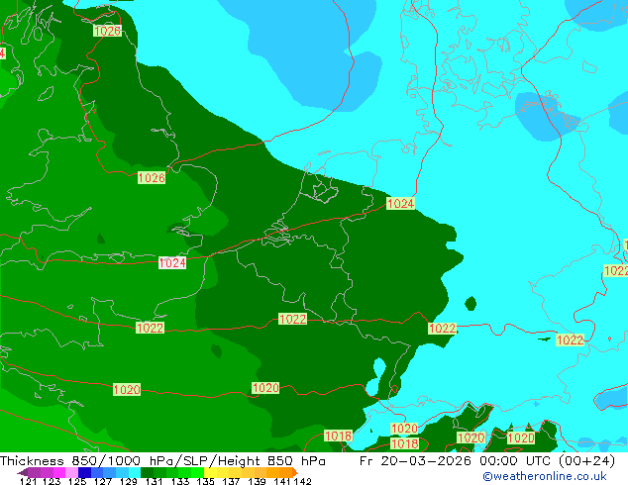Click the legend value 135

tap(205, 481)
